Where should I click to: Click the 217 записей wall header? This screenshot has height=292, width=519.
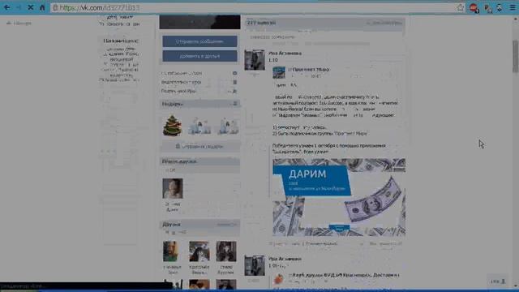click(x=324, y=23)
